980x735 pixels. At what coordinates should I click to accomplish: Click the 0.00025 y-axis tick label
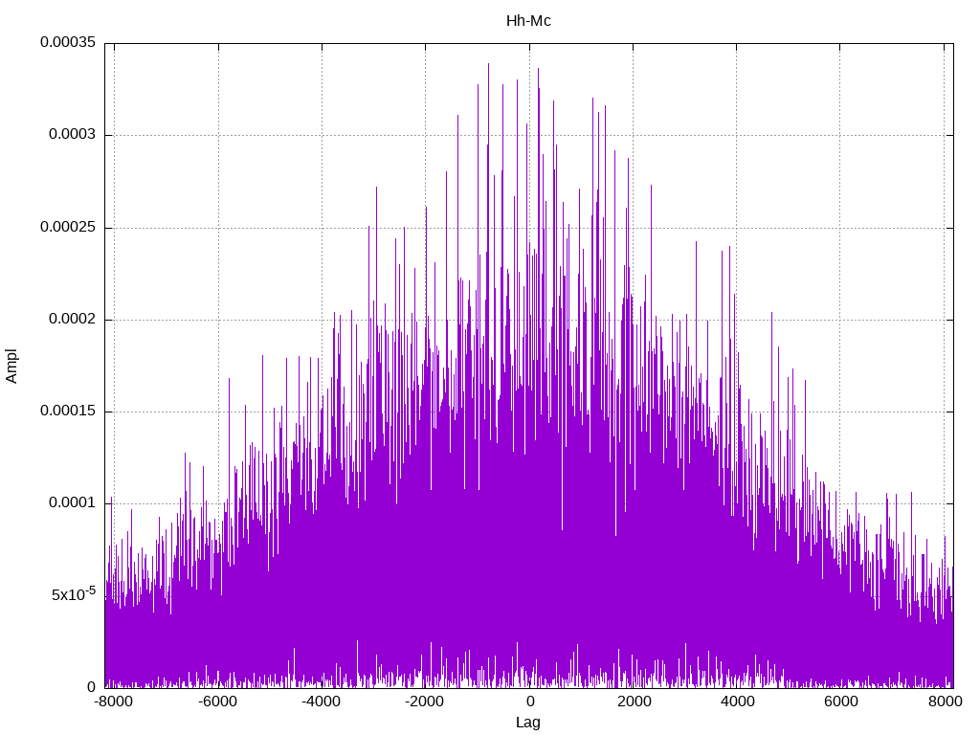[x=67, y=228]
